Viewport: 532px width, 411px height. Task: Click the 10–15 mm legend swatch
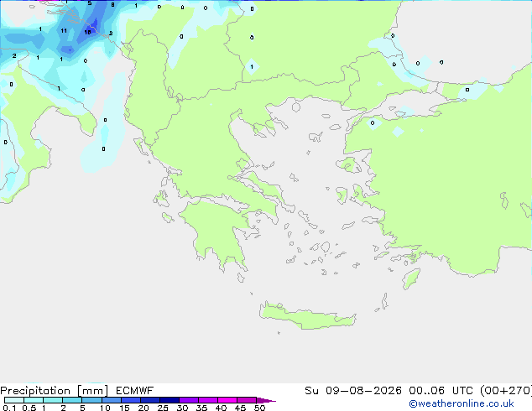pos(111,400)
